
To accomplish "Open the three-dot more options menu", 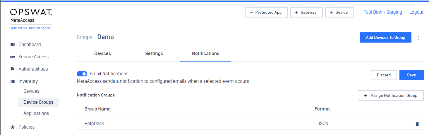I will pos(419,38).
